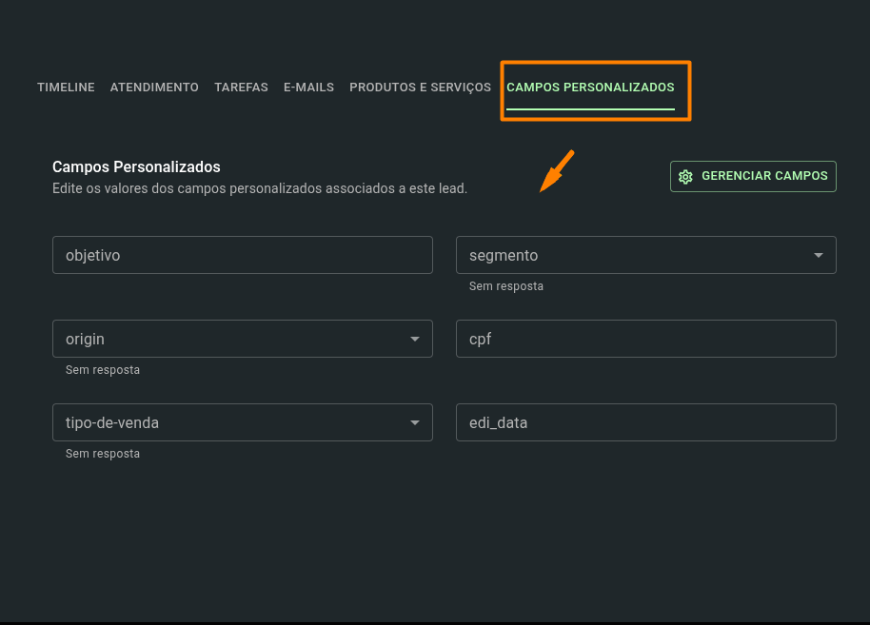Click the Campos Personalizados section heading

coord(136,166)
